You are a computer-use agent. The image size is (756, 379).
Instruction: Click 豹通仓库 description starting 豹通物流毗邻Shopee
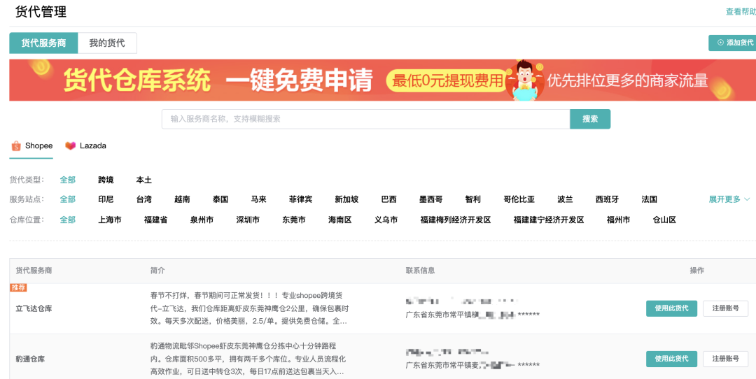pos(248,359)
